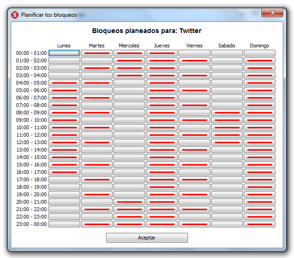Toggle Sabado 08:00 - 09:00 block

(x=227, y=112)
